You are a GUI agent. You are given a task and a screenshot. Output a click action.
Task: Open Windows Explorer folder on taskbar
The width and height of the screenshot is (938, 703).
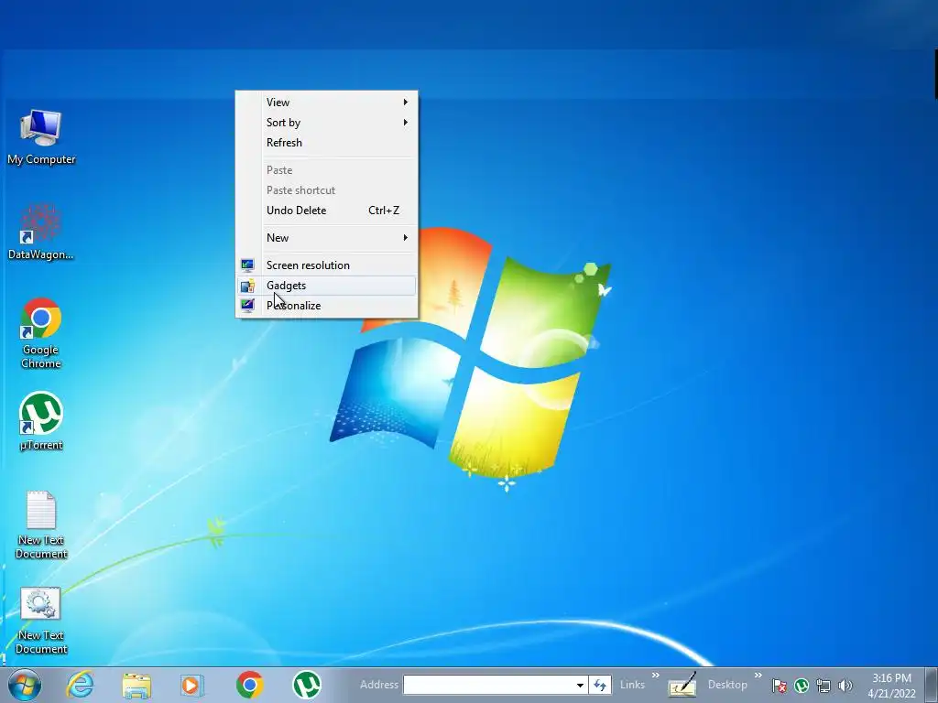pyautogui.click(x=136, y=685)
